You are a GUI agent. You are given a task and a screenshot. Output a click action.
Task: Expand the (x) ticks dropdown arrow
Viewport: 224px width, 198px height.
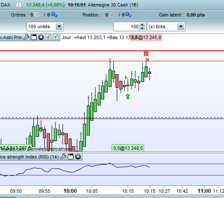coord(181,26)
